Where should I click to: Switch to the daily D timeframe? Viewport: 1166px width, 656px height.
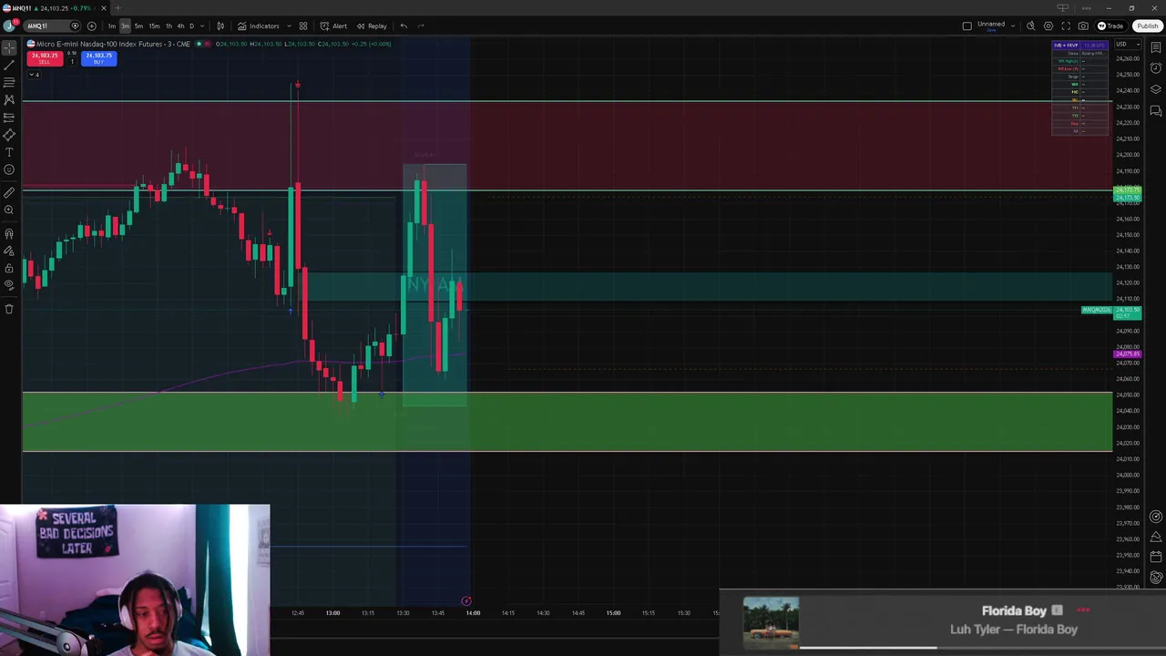point(191,26)
